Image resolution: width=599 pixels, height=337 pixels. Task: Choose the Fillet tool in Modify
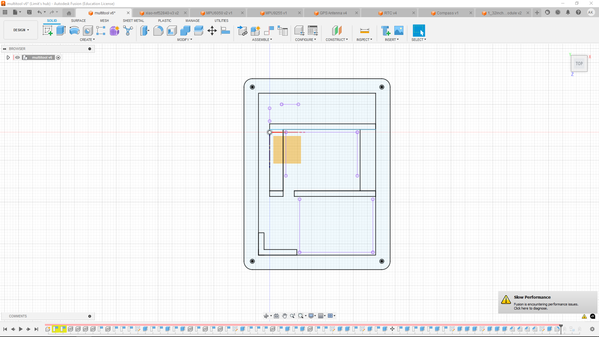158,31
